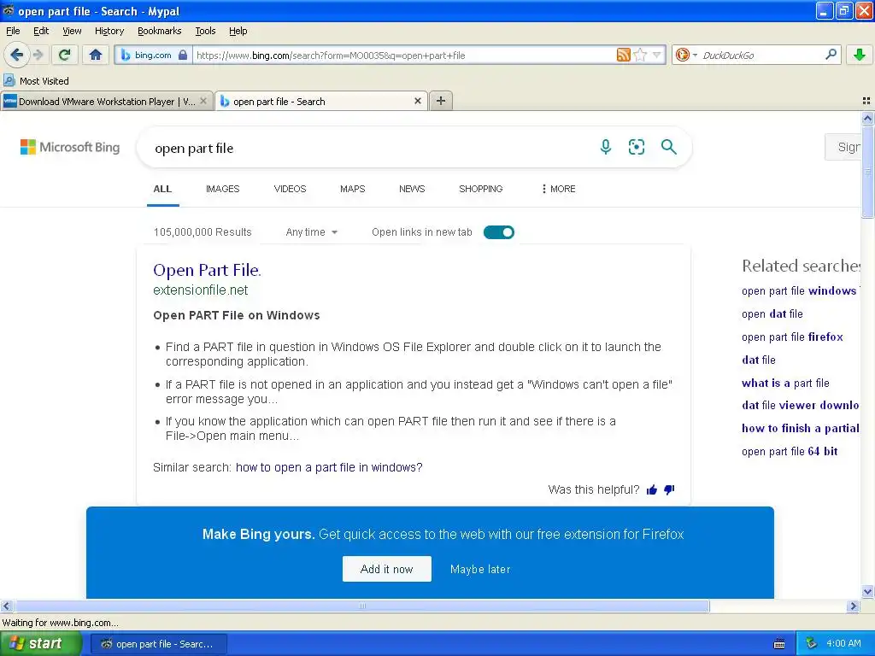Click the keyboard icon in system tray
The image size is (875, 656).
point(779,644)
